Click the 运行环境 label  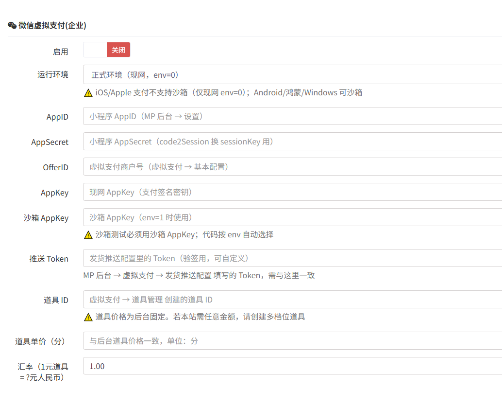pos(53,74)
